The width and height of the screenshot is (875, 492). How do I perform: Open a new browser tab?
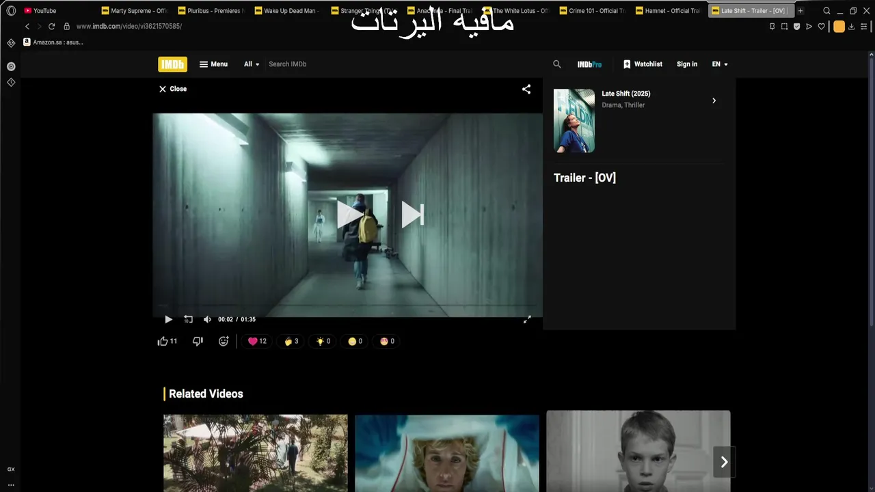point(800,11)
